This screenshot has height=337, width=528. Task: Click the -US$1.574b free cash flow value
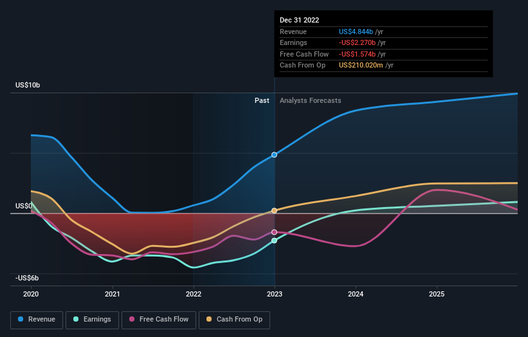coord(358,54)
